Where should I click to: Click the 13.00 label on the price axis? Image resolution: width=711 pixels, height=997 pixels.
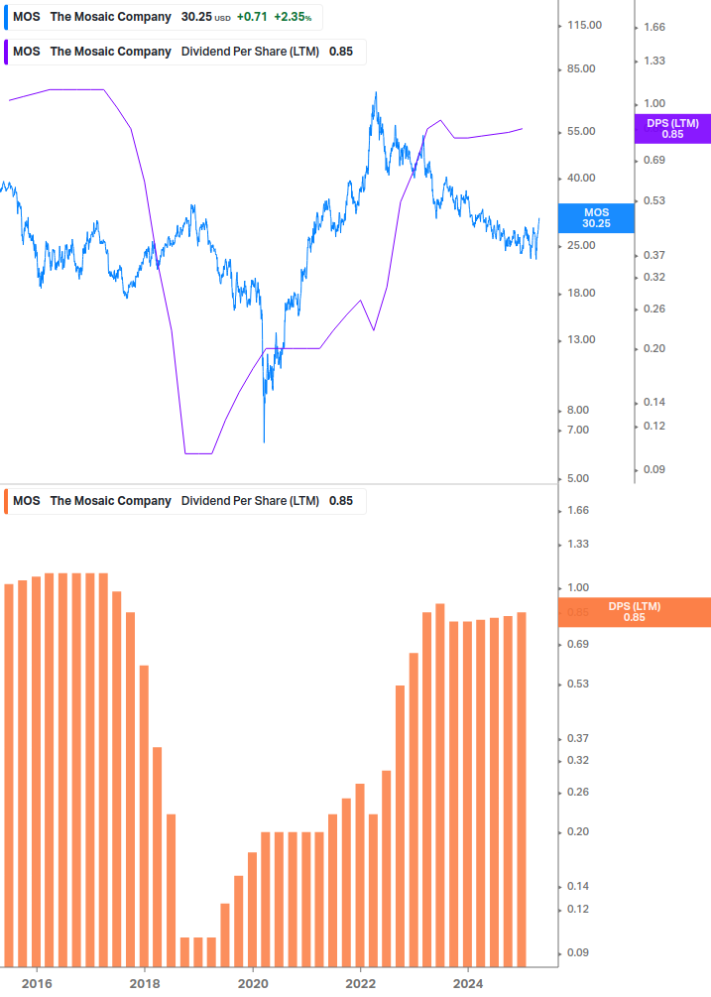[581, 339]
